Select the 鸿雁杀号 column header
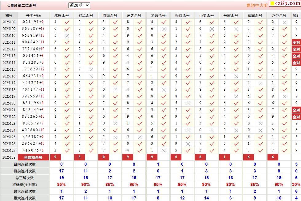 pyautogui.click(x=61, y=15)
